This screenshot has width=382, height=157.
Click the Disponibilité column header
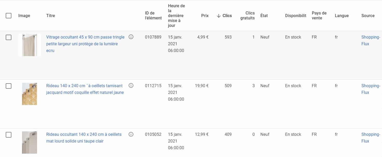295,16
